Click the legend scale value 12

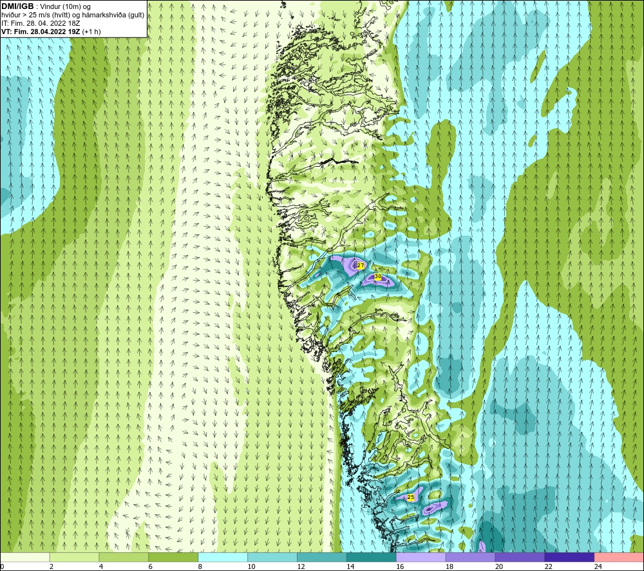[x=301, y=566]
